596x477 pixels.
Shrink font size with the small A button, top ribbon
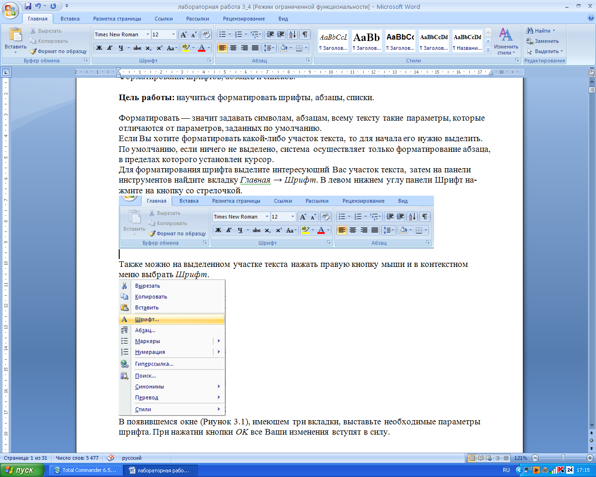[194, 34]
